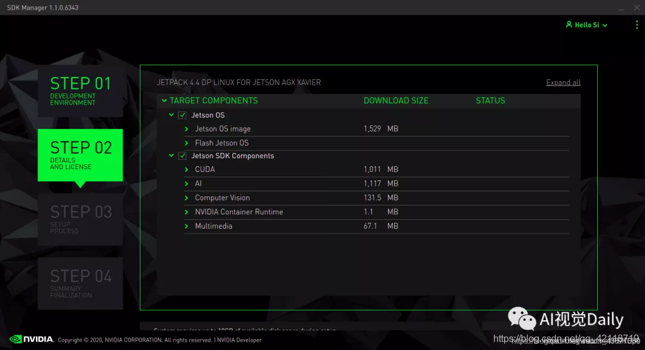Viewport: 645px width, 350px height.
Task: Click the Computer Vision label
Action: pos(222,198)
